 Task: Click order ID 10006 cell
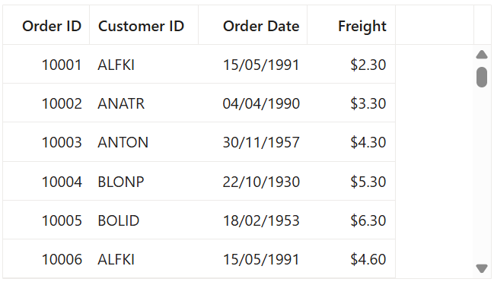tap(46, 259)
